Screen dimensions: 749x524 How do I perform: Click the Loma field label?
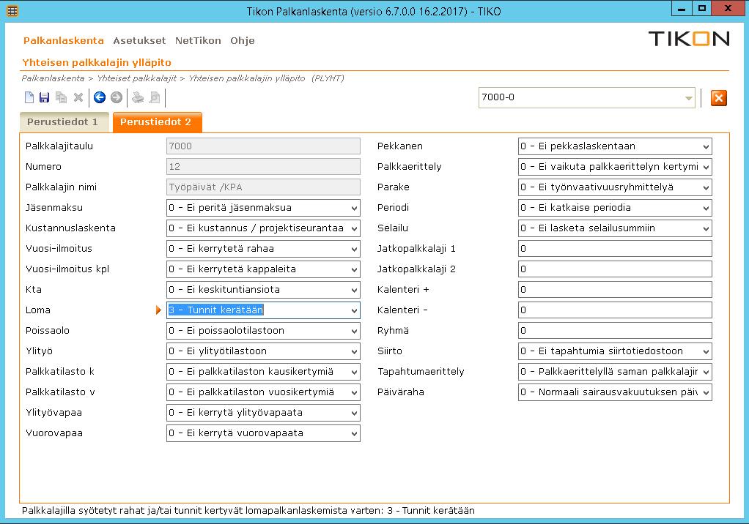[x=37, y=310]
